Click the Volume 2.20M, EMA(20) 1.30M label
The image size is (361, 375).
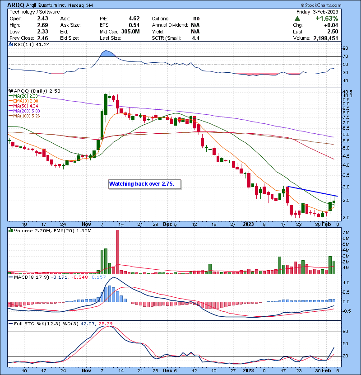pyautogui.click(x=52, y=230)
